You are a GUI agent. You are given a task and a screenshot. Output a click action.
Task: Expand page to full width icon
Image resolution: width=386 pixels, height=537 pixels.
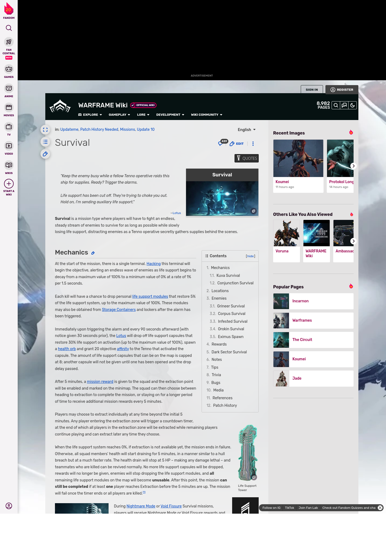click(45, 130)
